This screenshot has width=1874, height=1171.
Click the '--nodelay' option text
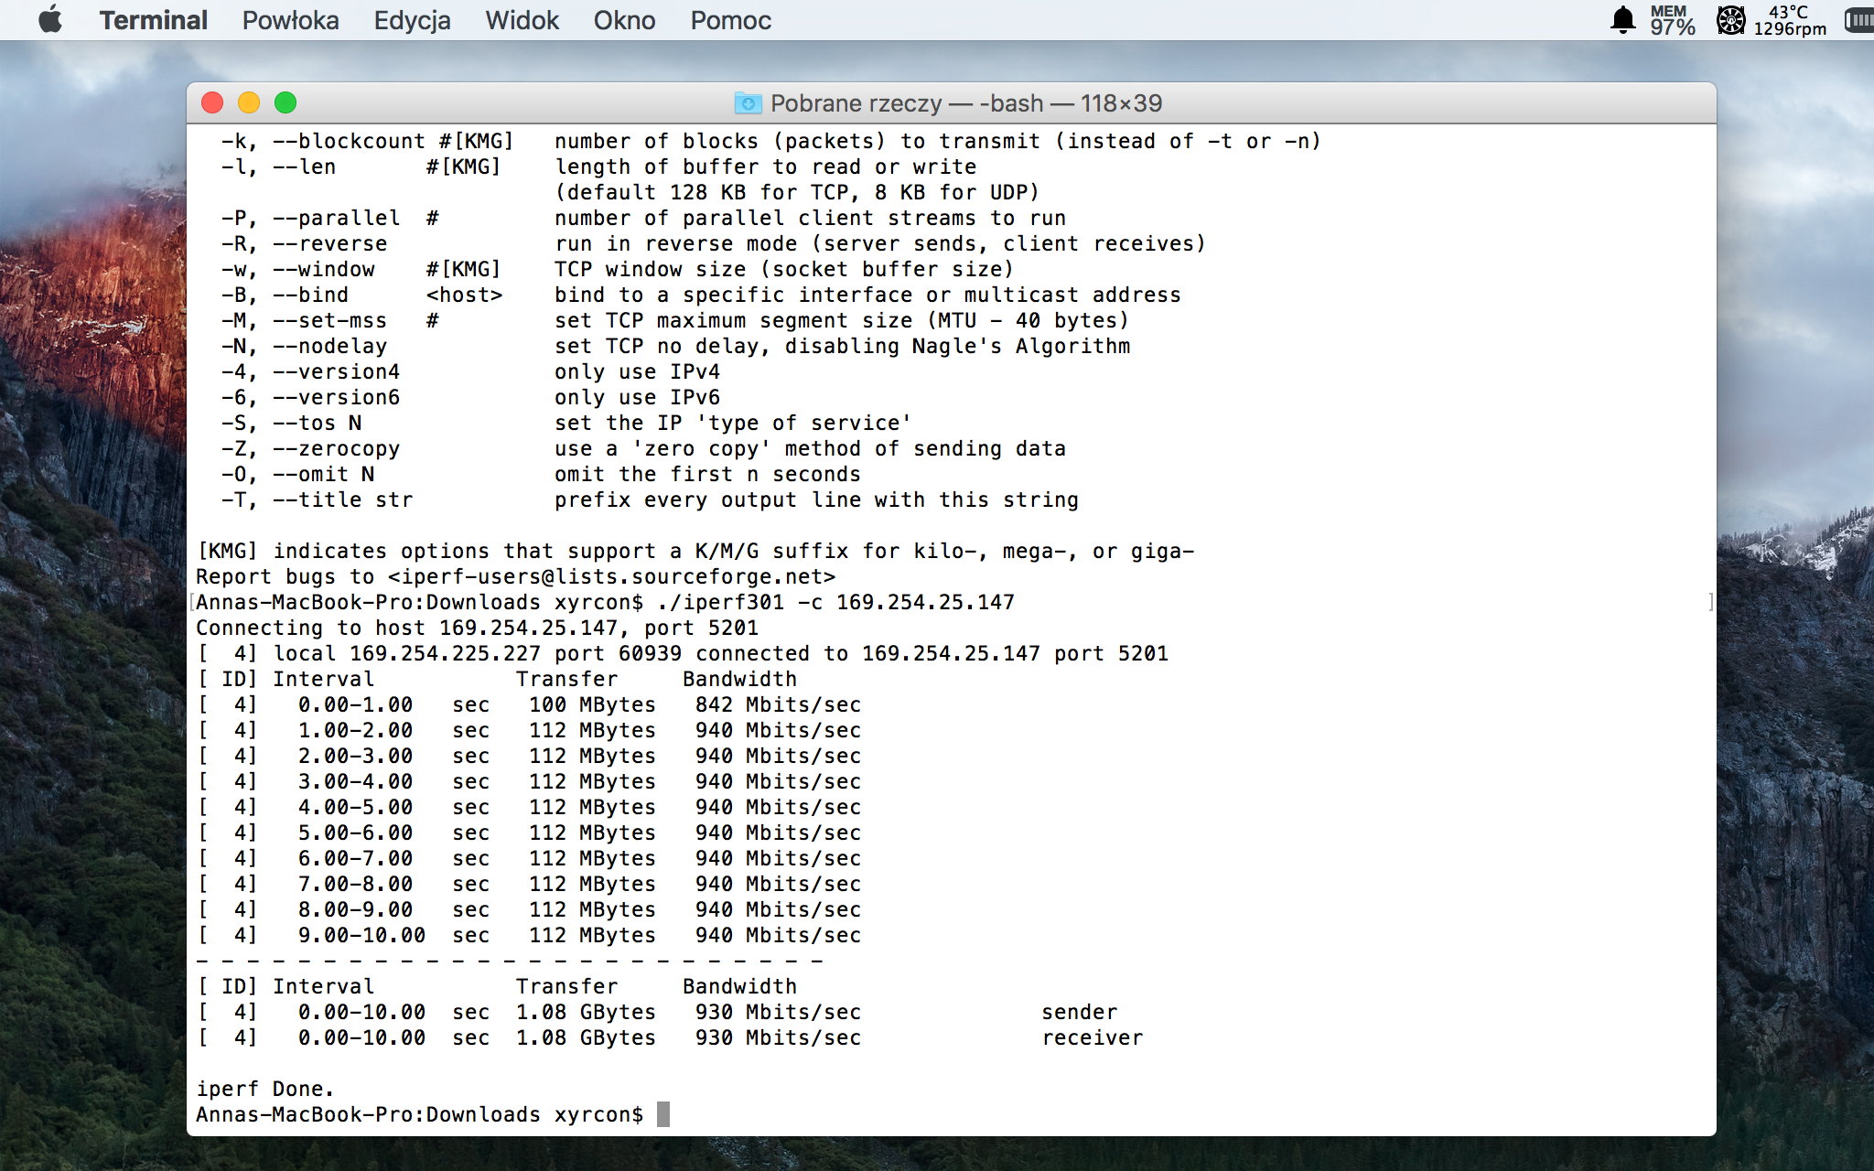click(x=329, y=346)
